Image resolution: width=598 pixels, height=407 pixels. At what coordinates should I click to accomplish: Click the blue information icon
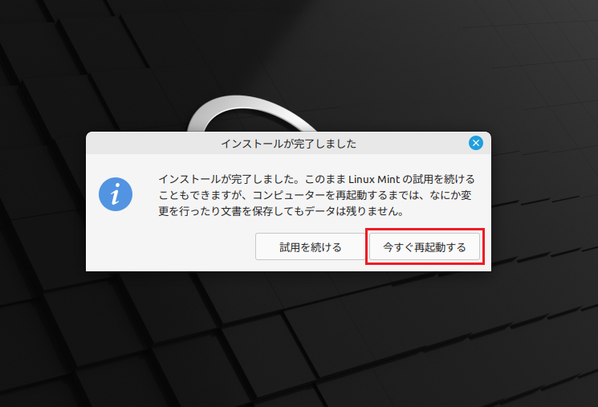pyautogui.click(x=116, y=194)
